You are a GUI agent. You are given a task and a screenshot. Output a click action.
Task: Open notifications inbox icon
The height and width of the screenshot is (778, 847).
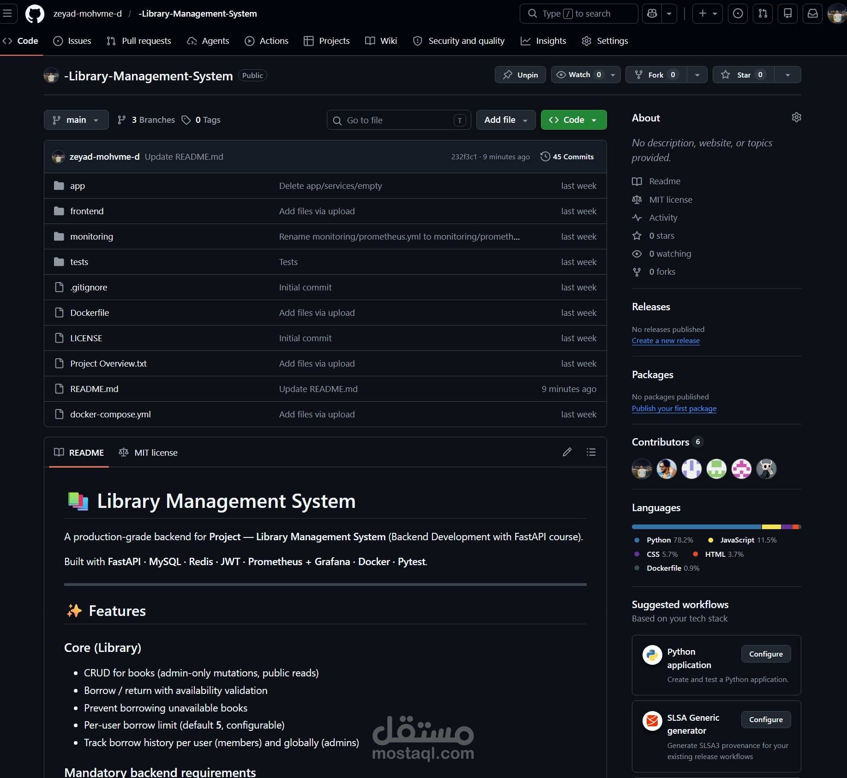coord(813,14)
